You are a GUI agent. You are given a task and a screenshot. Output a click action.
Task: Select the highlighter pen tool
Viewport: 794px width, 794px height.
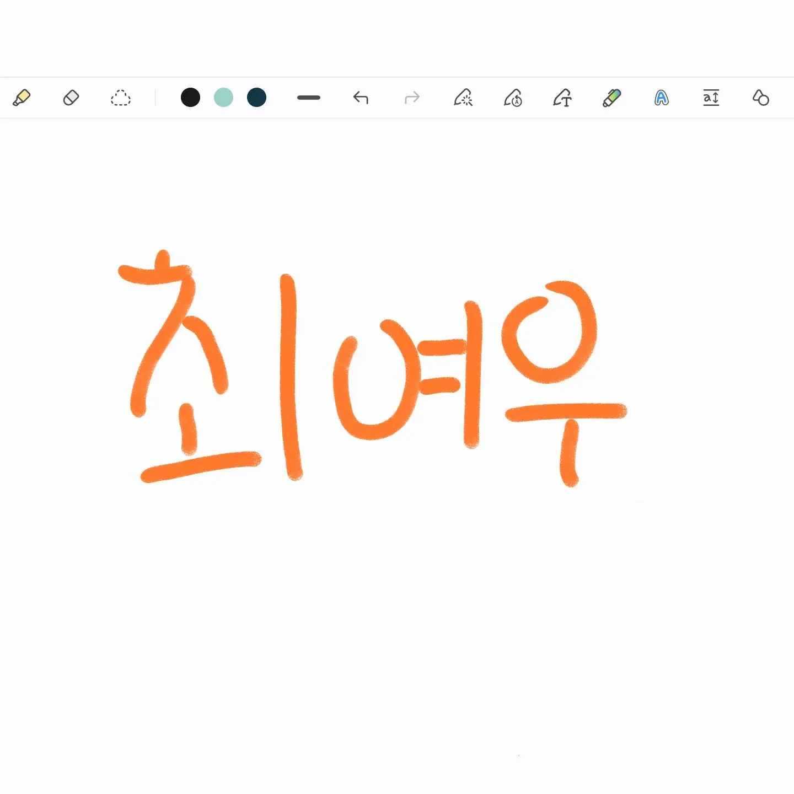coord(22,98)
